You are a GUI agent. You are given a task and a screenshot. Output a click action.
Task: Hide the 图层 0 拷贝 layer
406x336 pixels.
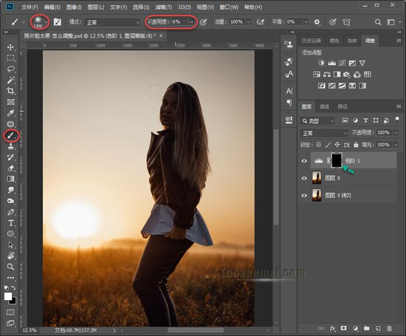tap(304, 196)
